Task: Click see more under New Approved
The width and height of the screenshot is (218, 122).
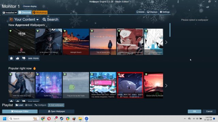Action: tap(33, 58)
